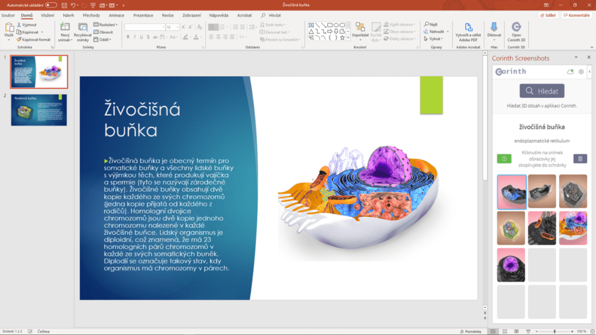Viewport: 596px width, 335px height.
Task: Toggle the Automatické ukládání switch
Action: coord(51,5)
